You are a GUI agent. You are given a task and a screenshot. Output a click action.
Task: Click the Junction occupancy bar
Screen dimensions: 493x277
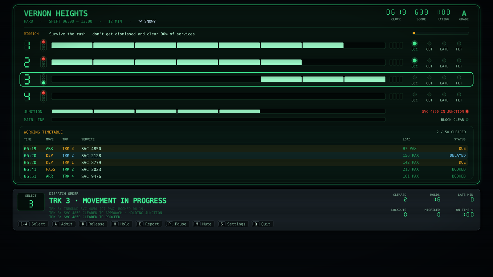(218, 111)
